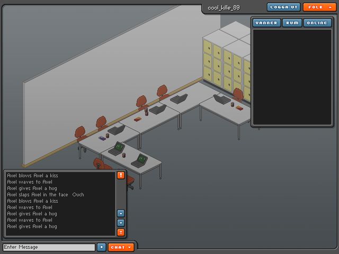Focus the Enter Message input field

pos(49,247)
